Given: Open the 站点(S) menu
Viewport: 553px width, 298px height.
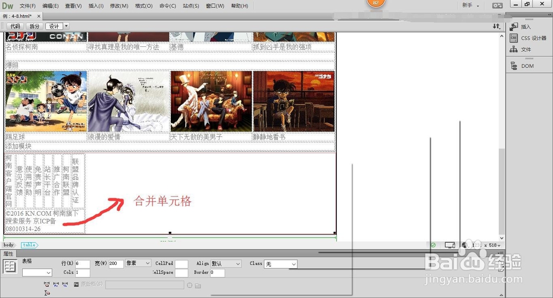Looking at the screenshot, I should click(191, 6).
